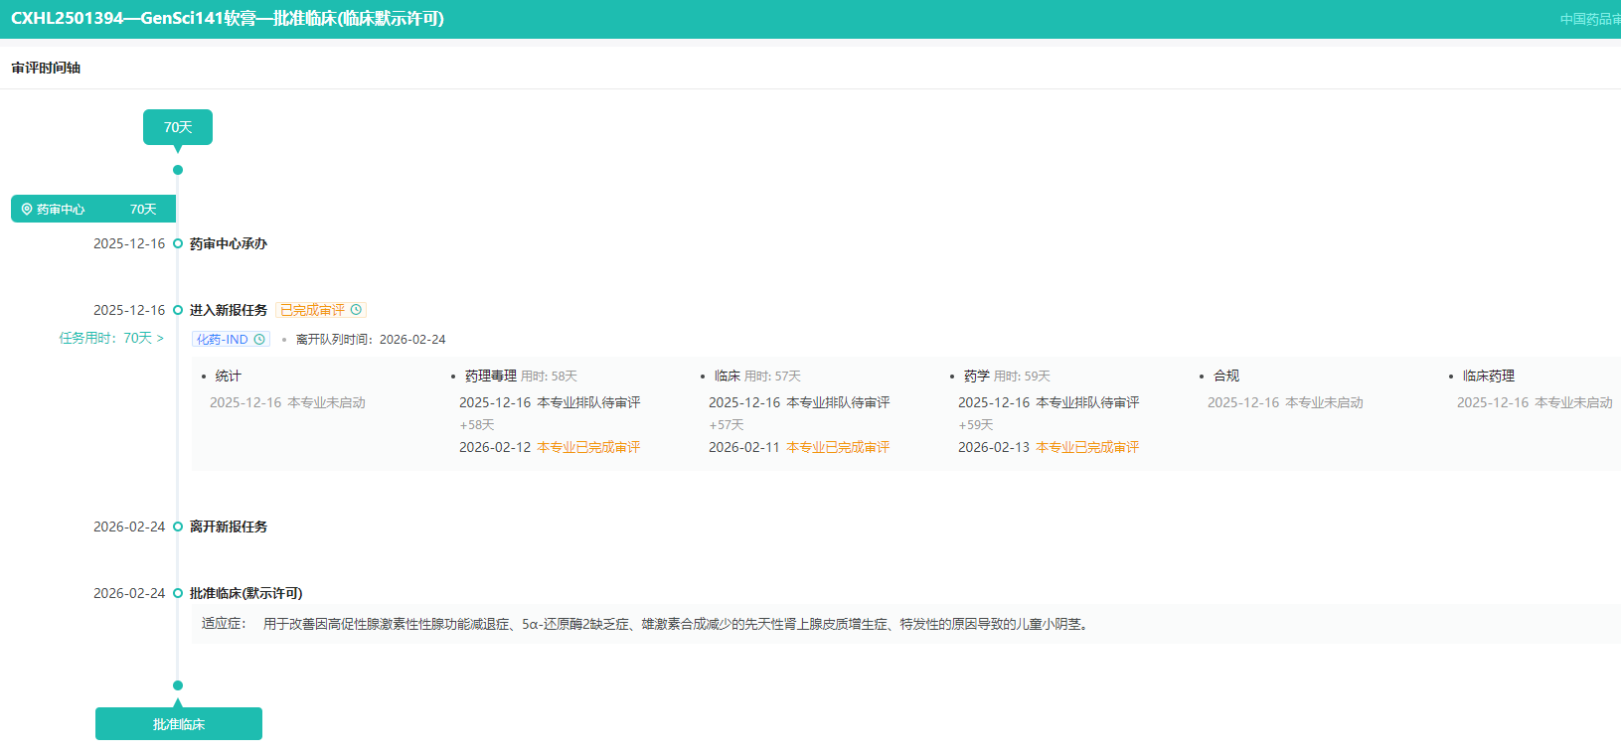The image size is (1621, 755).
Task: Click the 批准临床 button at timeline bottom
Action: (x=179, y=724)
